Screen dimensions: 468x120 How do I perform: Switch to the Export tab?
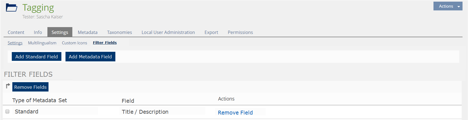tap(211, 32)
